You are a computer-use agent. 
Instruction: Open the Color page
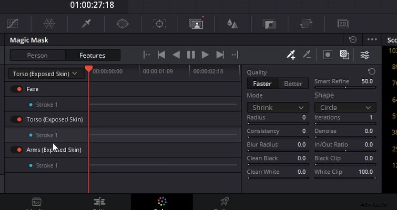click(x=162, y=202)
